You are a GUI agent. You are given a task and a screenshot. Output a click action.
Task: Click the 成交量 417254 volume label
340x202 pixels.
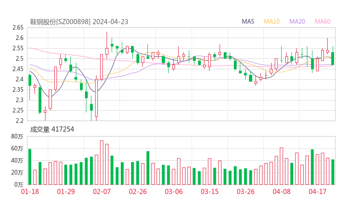coord(52,129)
